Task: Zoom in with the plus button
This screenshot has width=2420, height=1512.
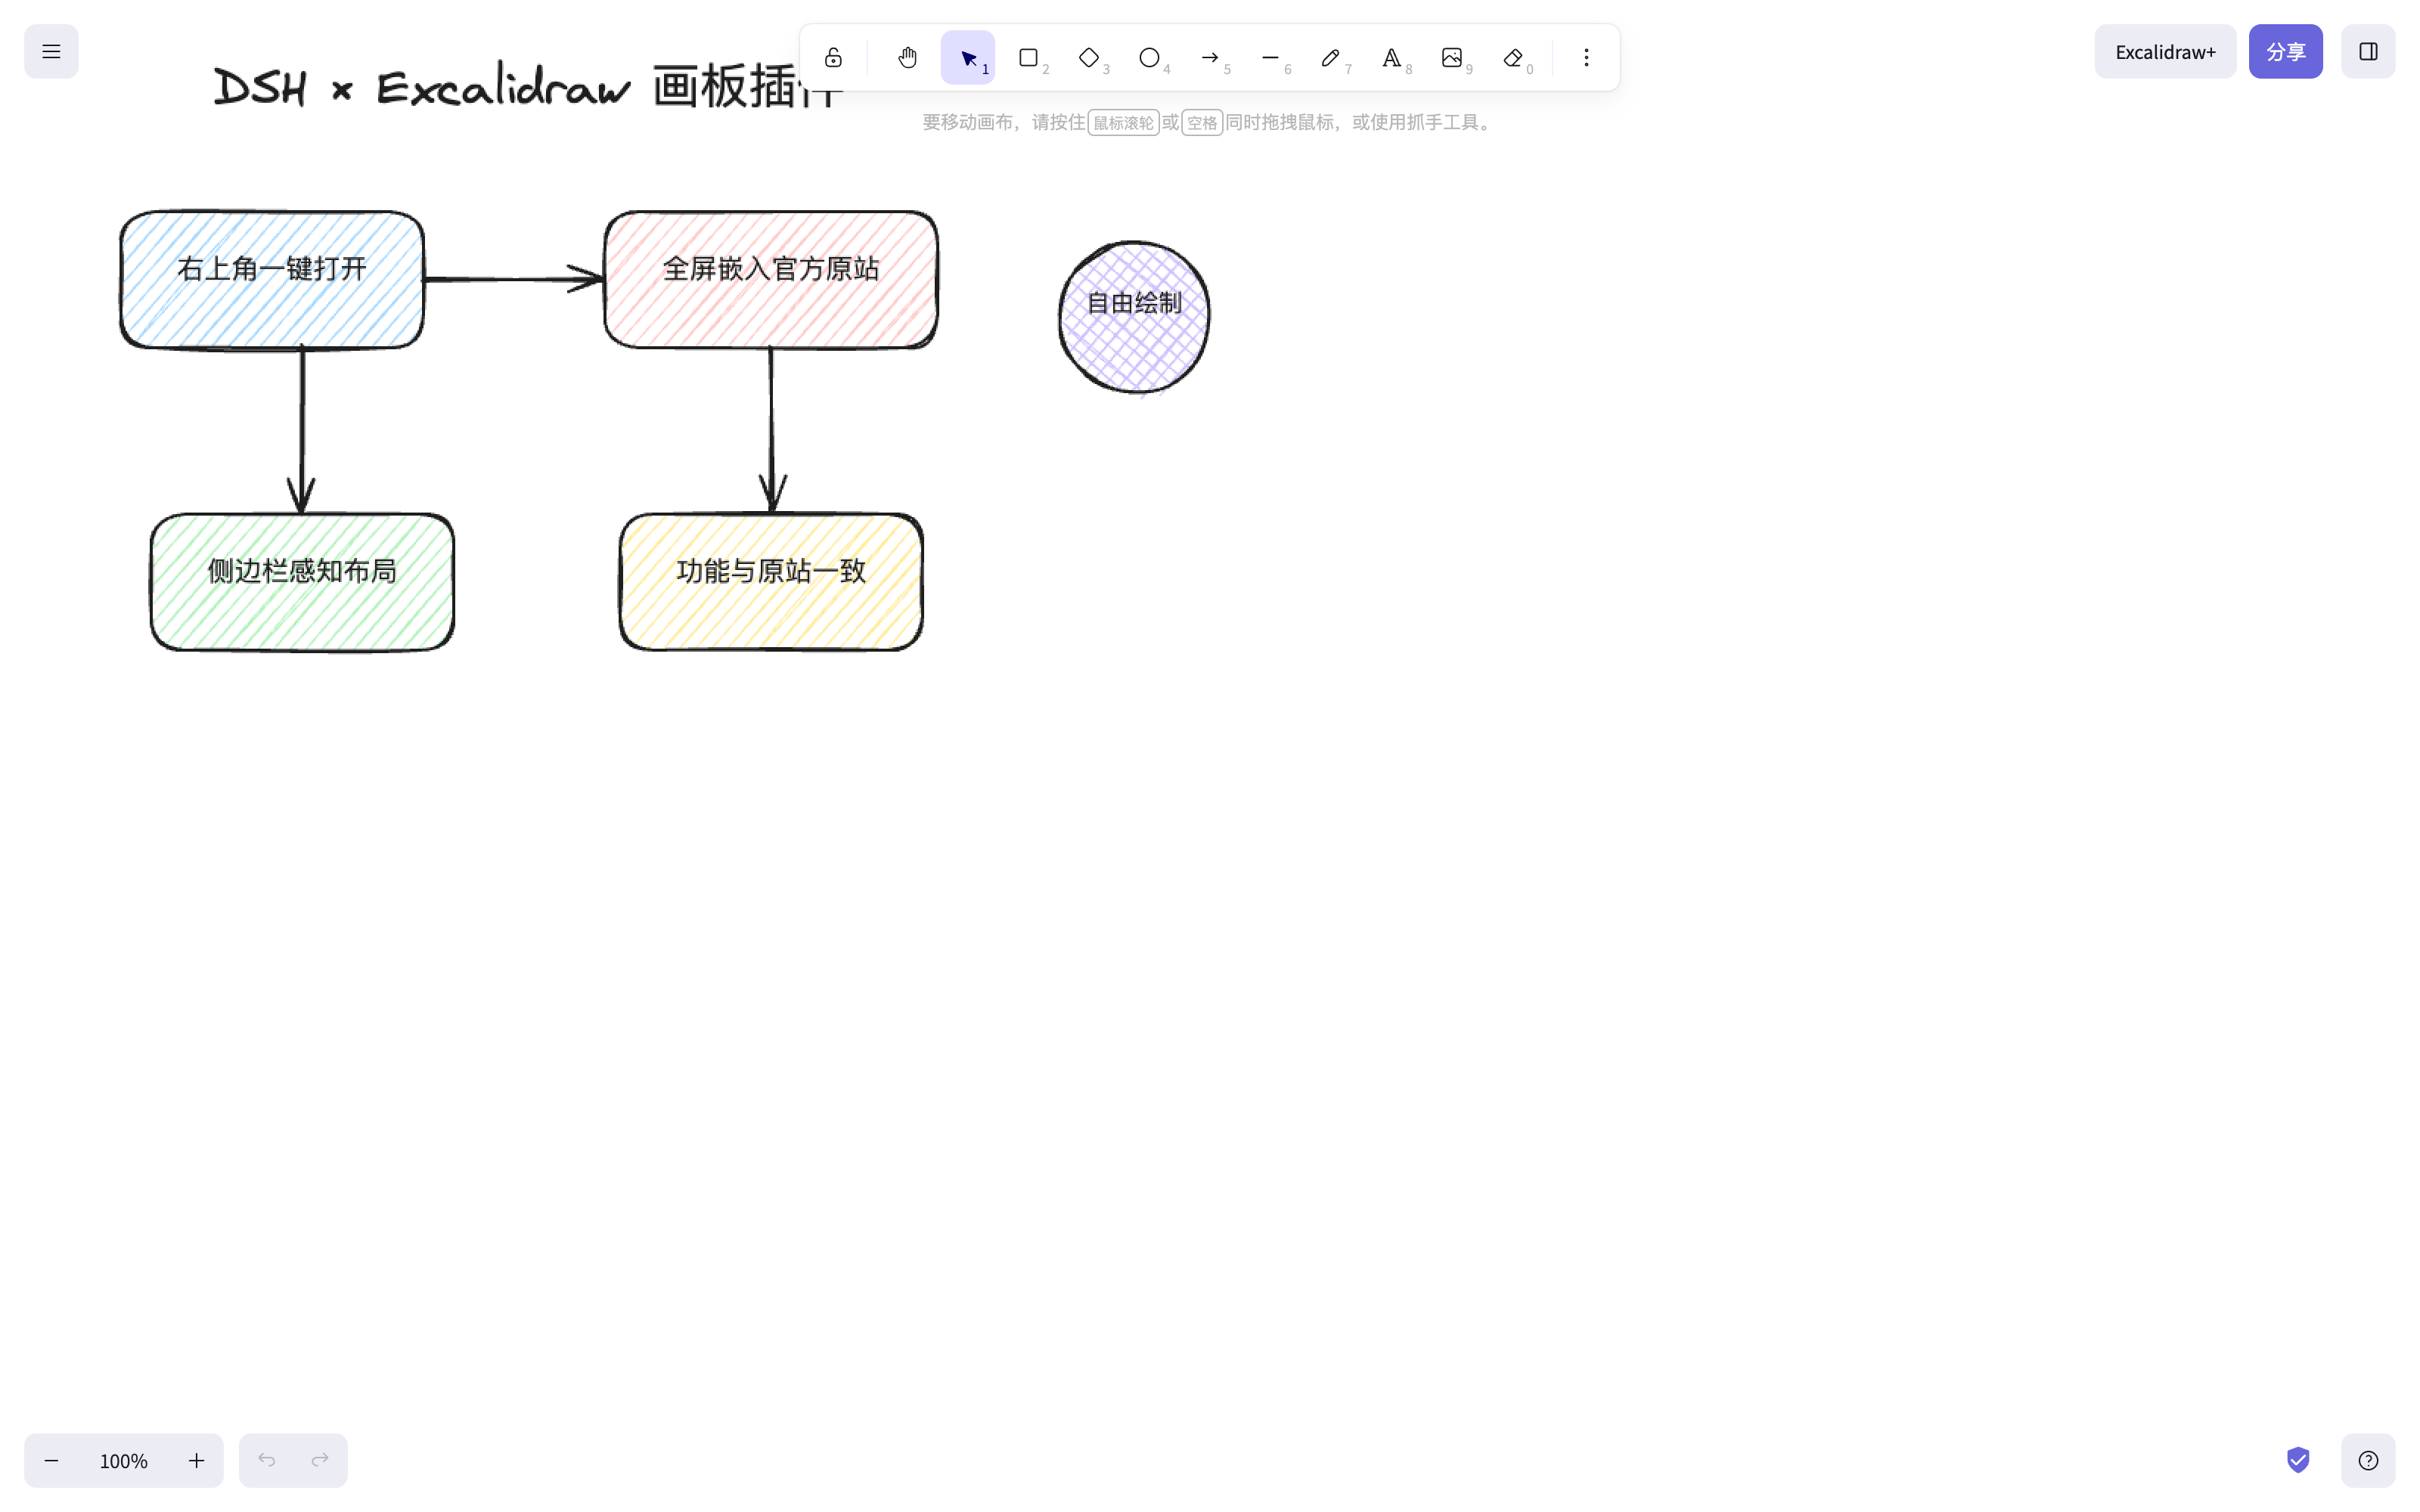Action: 196,1460
